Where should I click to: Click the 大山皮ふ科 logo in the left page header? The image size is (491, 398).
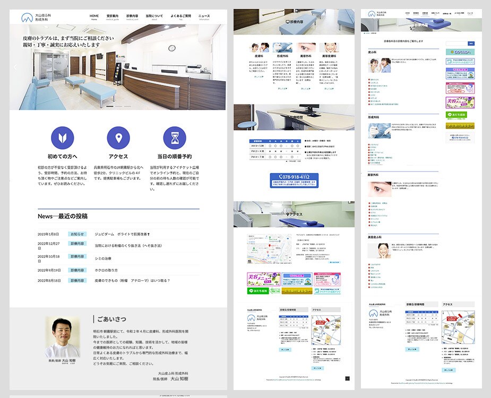pyautogui.click(x=36, y=17)
